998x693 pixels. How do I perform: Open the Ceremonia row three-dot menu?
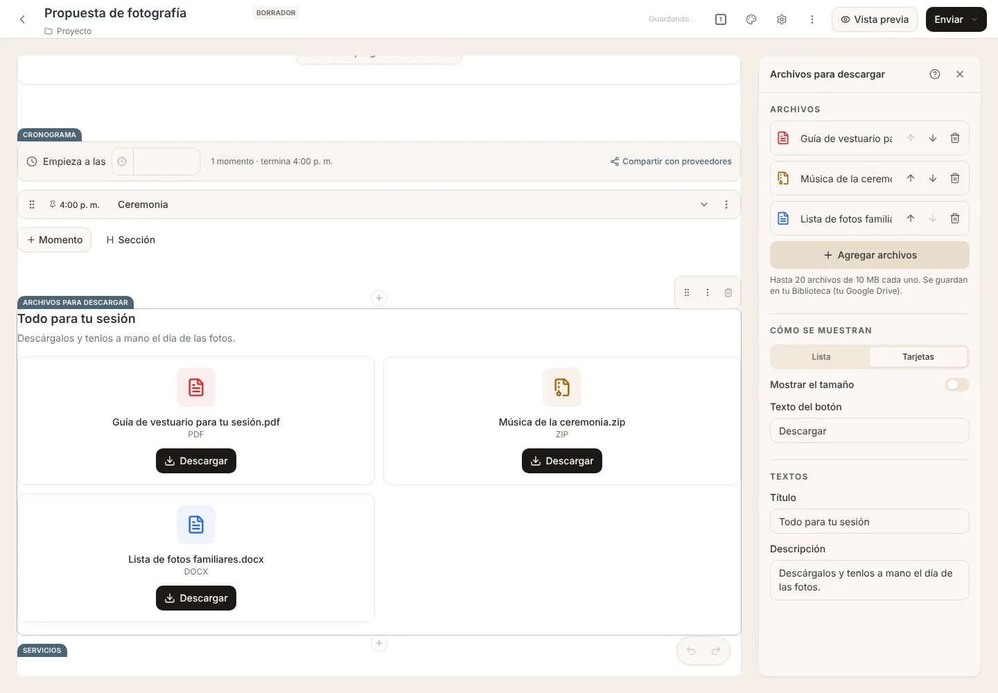pos(726,204)
